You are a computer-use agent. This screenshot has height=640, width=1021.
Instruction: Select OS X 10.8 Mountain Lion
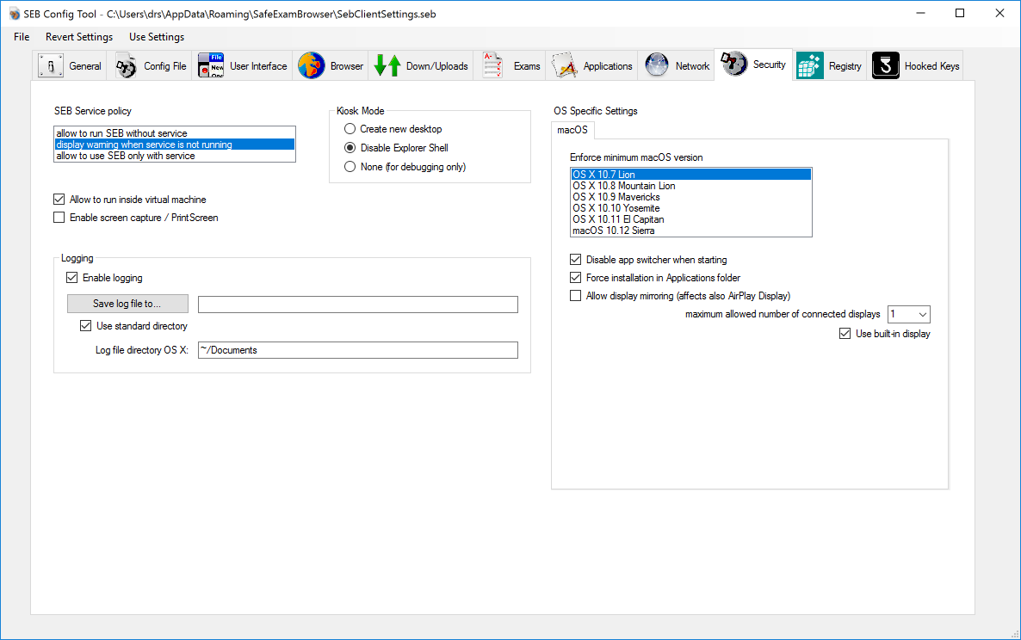pos(691,185)
